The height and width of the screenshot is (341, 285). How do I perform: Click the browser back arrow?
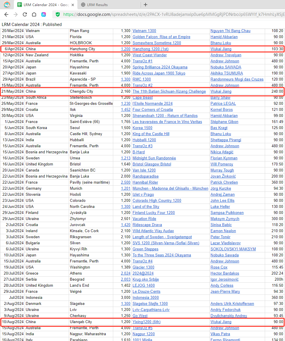(x=6, y=14)
